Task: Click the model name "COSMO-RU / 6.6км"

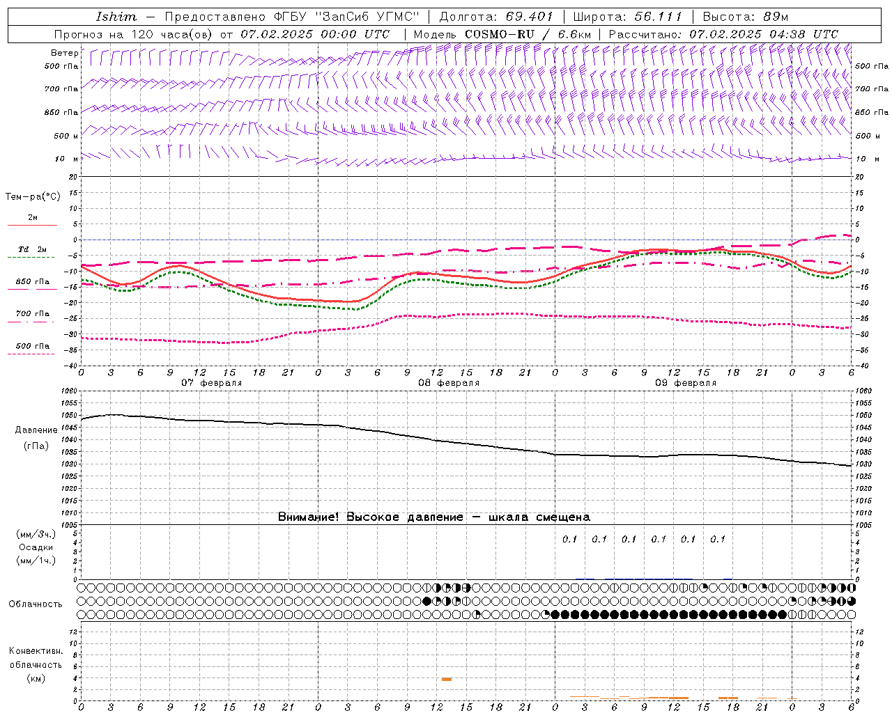Action: tap(528, 34)
